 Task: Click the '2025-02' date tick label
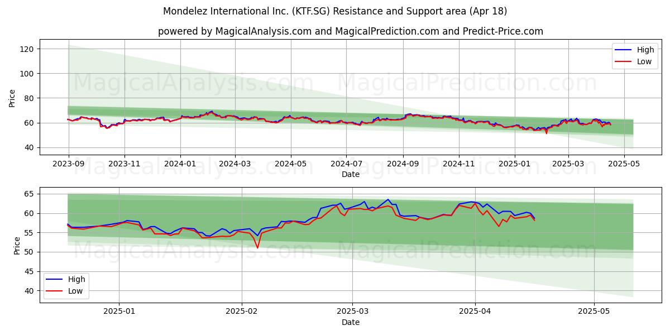[242, 313]
